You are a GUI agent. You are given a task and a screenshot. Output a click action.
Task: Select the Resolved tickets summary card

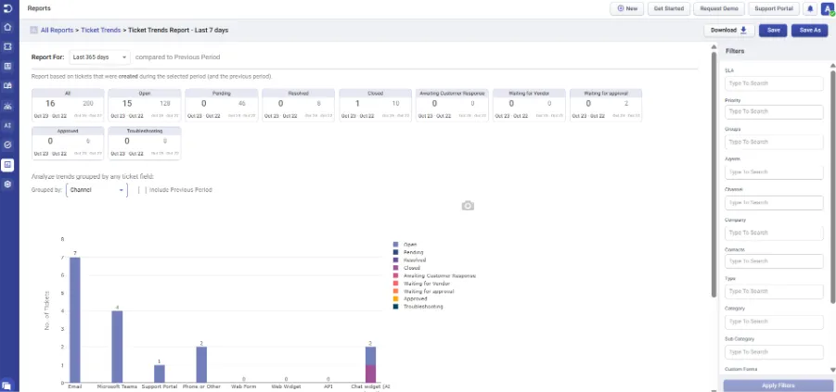click(298, 106)
